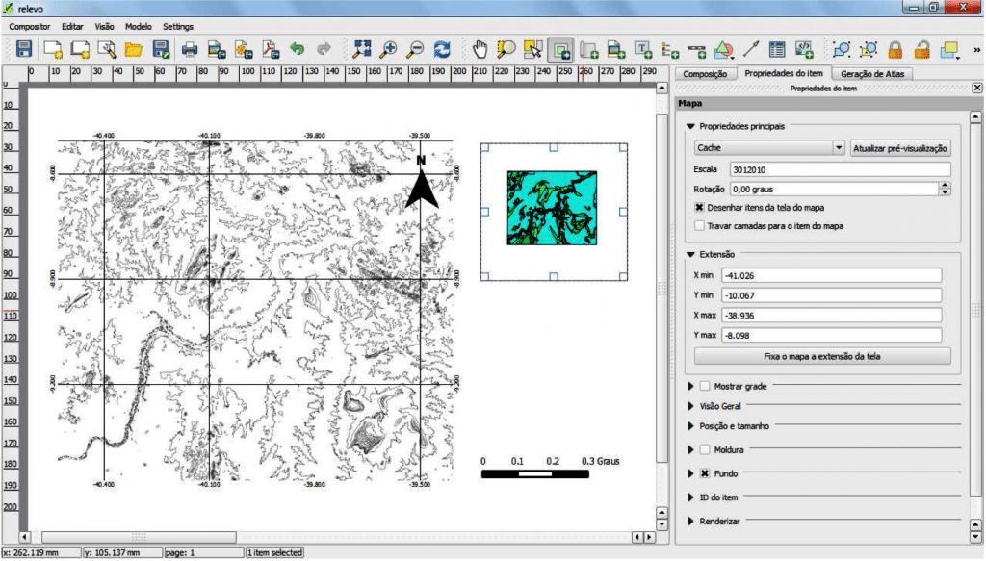The image size is (986, 561).
Task: Click the add arrow tool icon
Action: pyautogui.click(x=751, y=48)
